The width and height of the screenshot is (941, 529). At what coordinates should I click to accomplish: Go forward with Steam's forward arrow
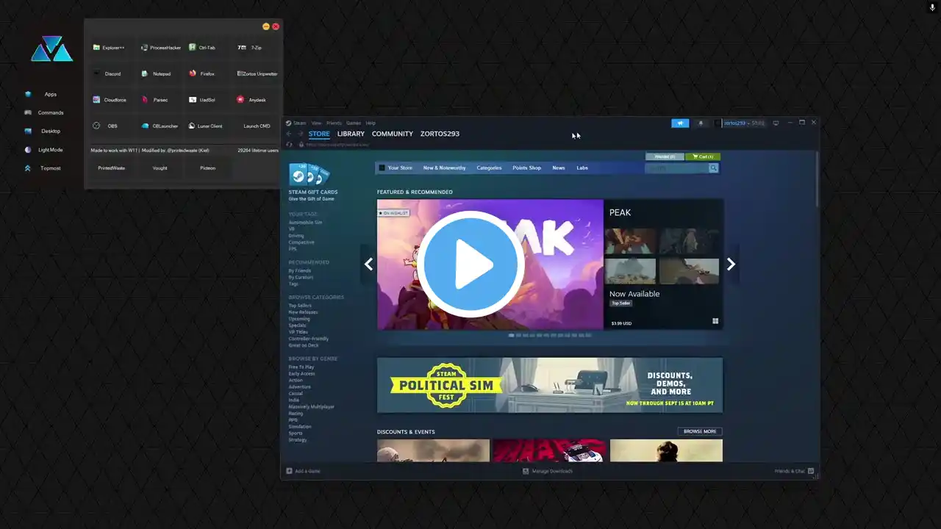[x=300, y=134]
